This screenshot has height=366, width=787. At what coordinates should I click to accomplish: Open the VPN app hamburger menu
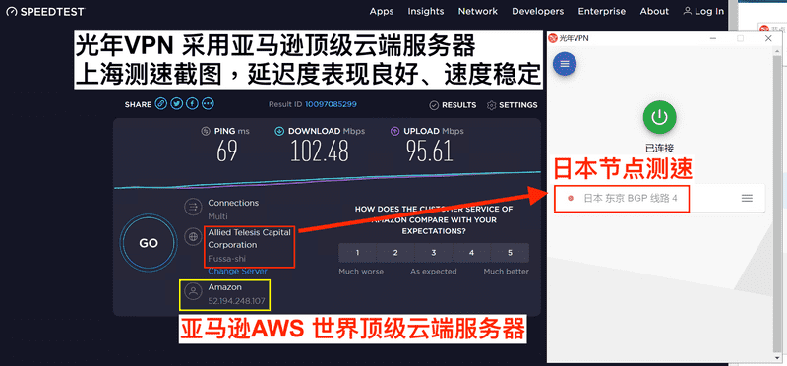565,64
